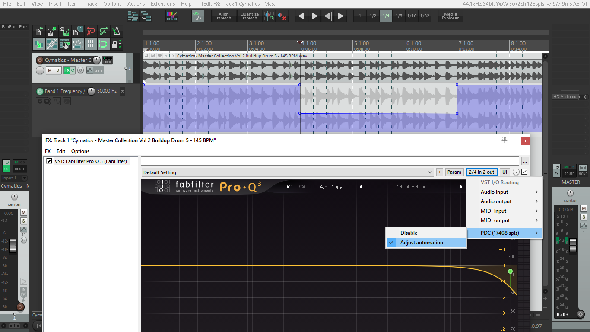Toggle the Master track MONO button
The height and width of the screenshot is (332, 590).
tap(583, 169)
